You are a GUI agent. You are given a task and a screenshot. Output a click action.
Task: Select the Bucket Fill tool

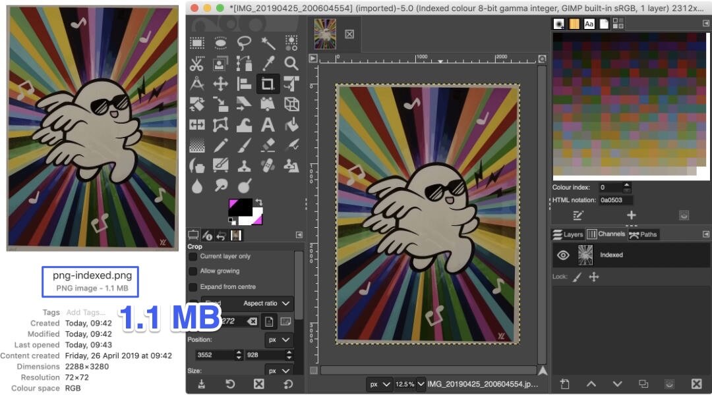pyautogui.click(x=291, y=124)
